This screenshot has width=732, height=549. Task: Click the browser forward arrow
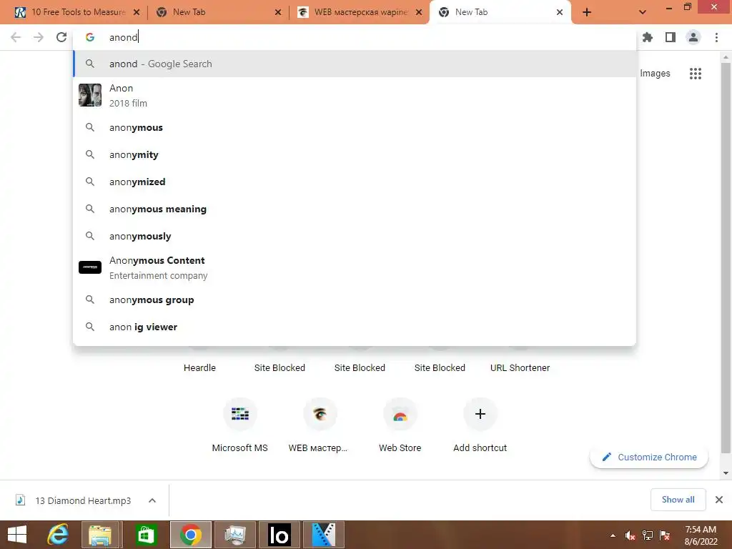click(39, 37)
